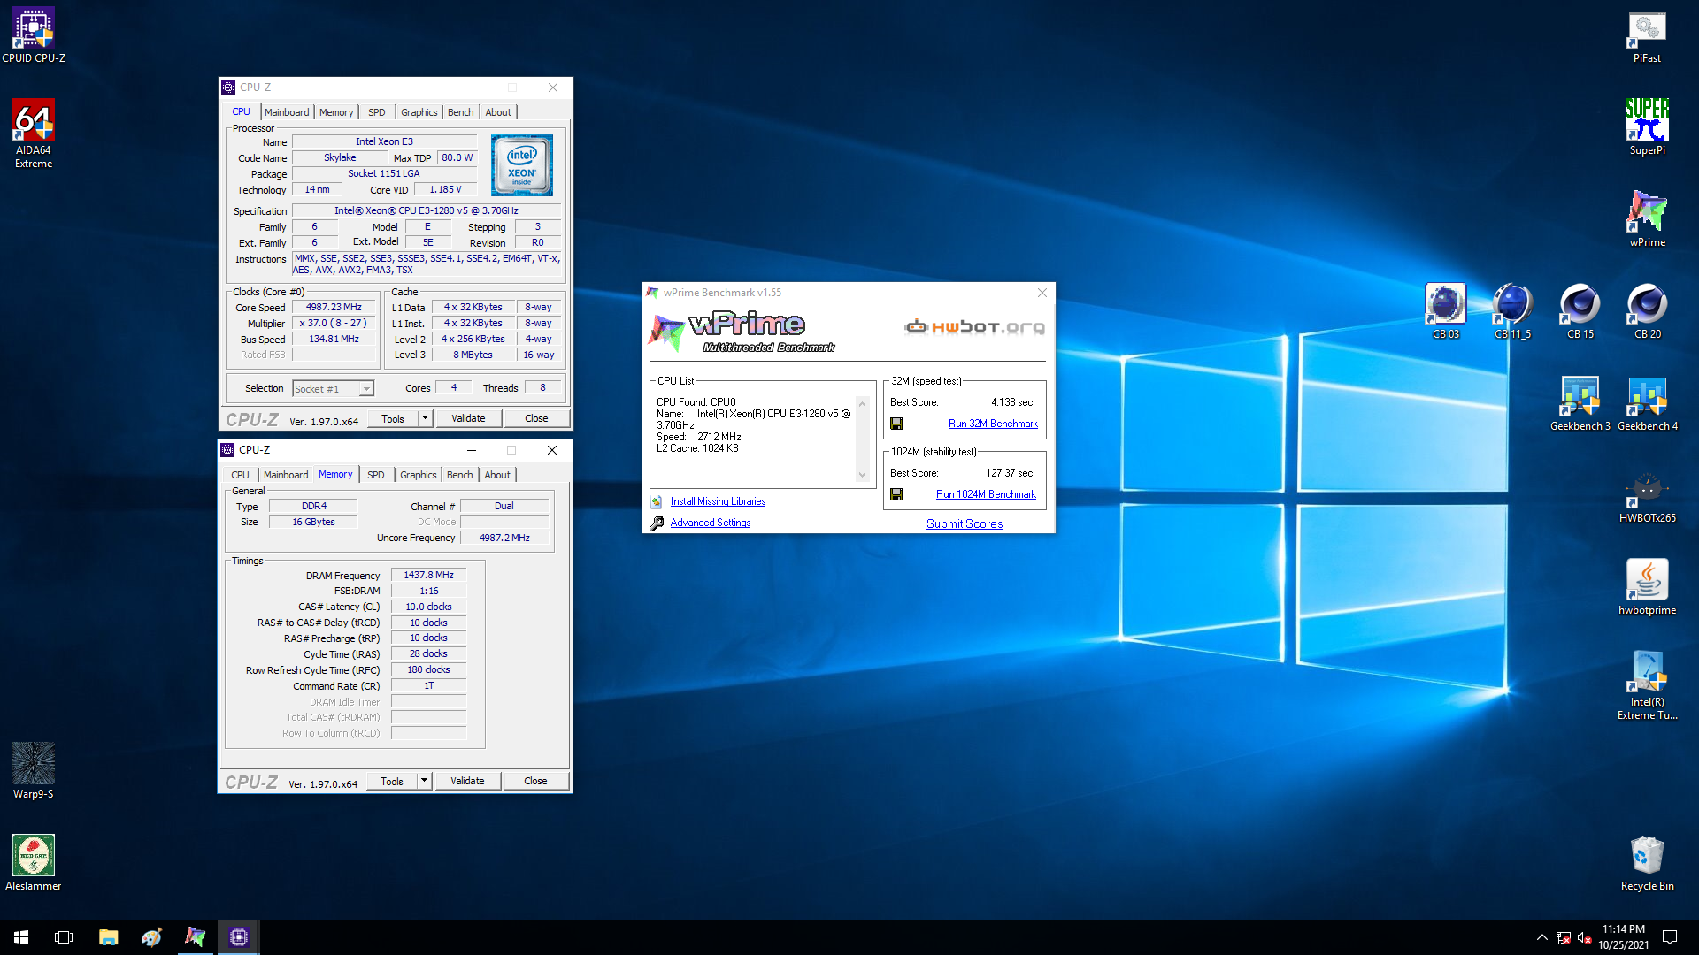This screenshot has width=1699, height=955.
Task: Open Tools dropdown arrow in top CPU-Z
Action: [x=425, y=418]
